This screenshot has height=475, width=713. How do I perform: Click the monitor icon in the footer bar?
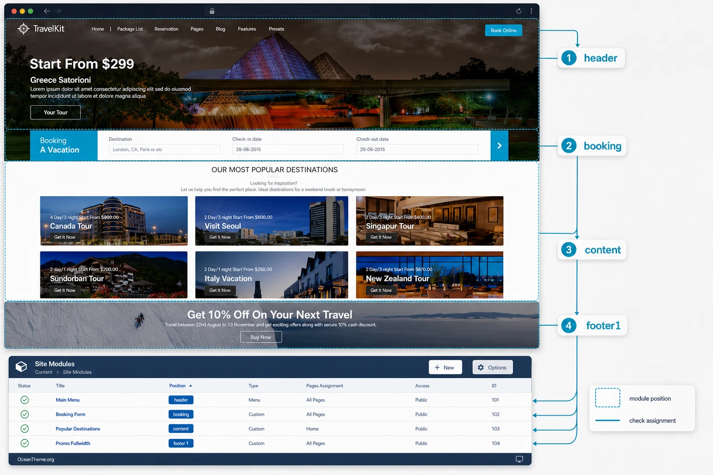point(519,459)
